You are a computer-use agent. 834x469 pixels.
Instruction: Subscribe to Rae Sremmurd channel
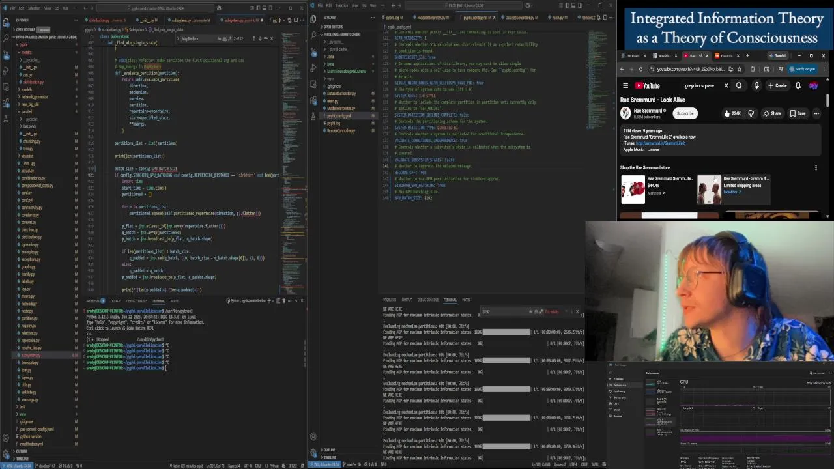tap(685, 113)
